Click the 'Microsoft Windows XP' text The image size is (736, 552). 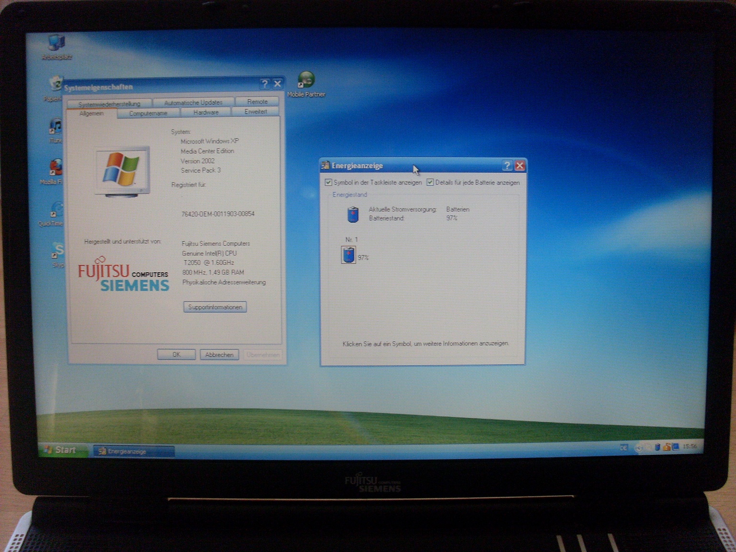tap(209, 141)
